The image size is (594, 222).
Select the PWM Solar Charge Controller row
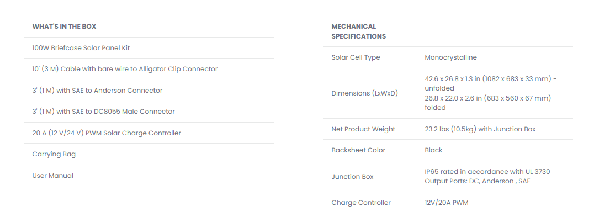(x=107, y=133)
